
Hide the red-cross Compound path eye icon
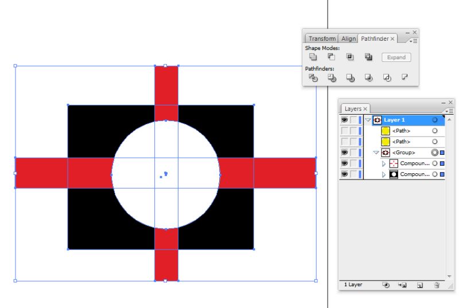pyautogui.click(x=345, y=163)
